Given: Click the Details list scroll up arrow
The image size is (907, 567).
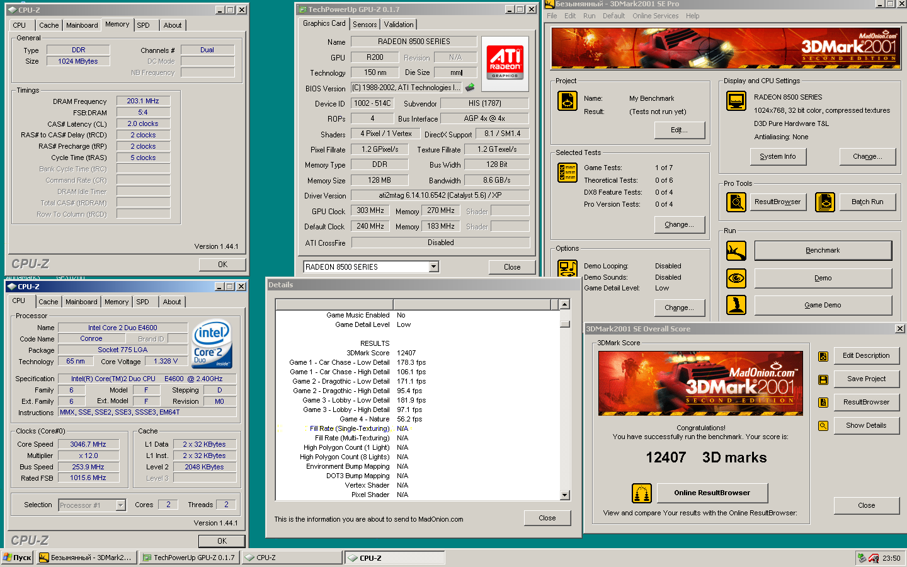Looking at the screenshot, I should [565, 304].
